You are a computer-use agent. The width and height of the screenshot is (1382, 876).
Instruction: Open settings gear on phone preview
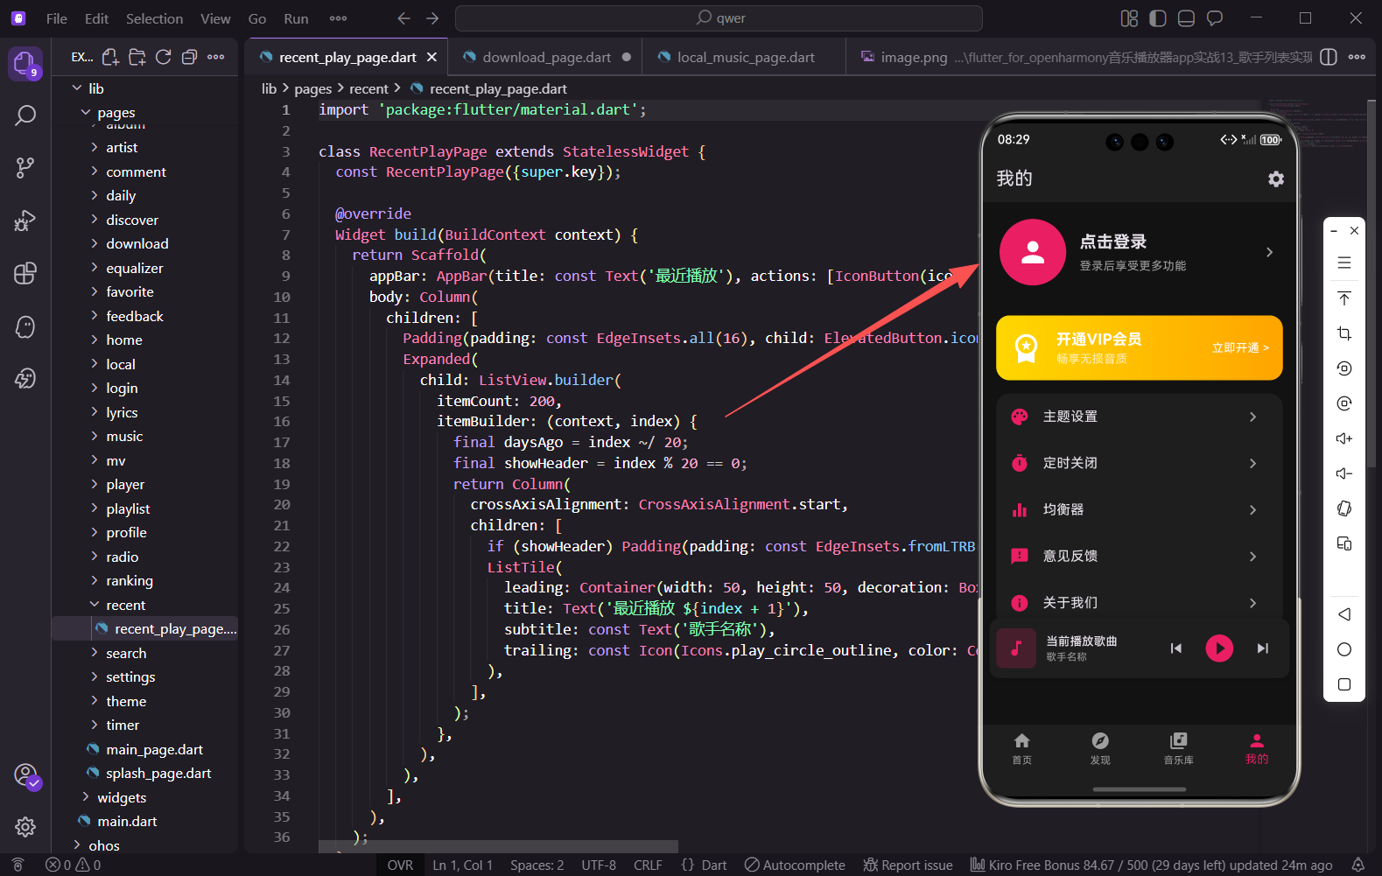point(1276,179)
